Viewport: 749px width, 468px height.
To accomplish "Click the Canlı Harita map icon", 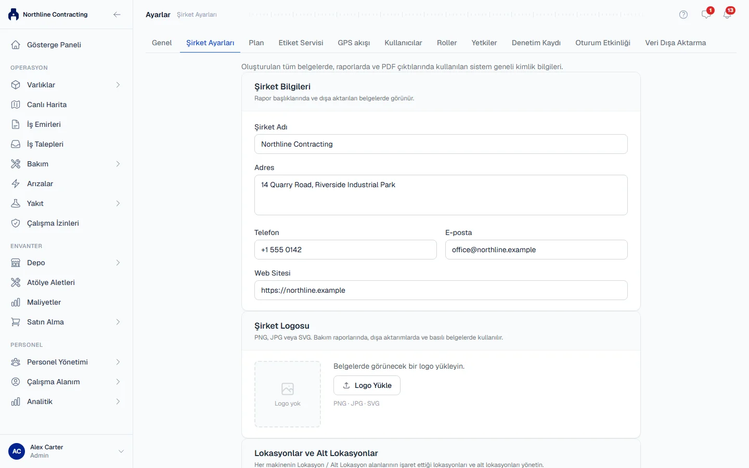I will pyautogui.click(x=16, y=105).
